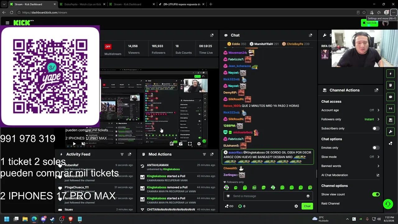Open user avatar menu in Kick header
The width and height of the screenshot is (398, 224).
pos(386,23)
